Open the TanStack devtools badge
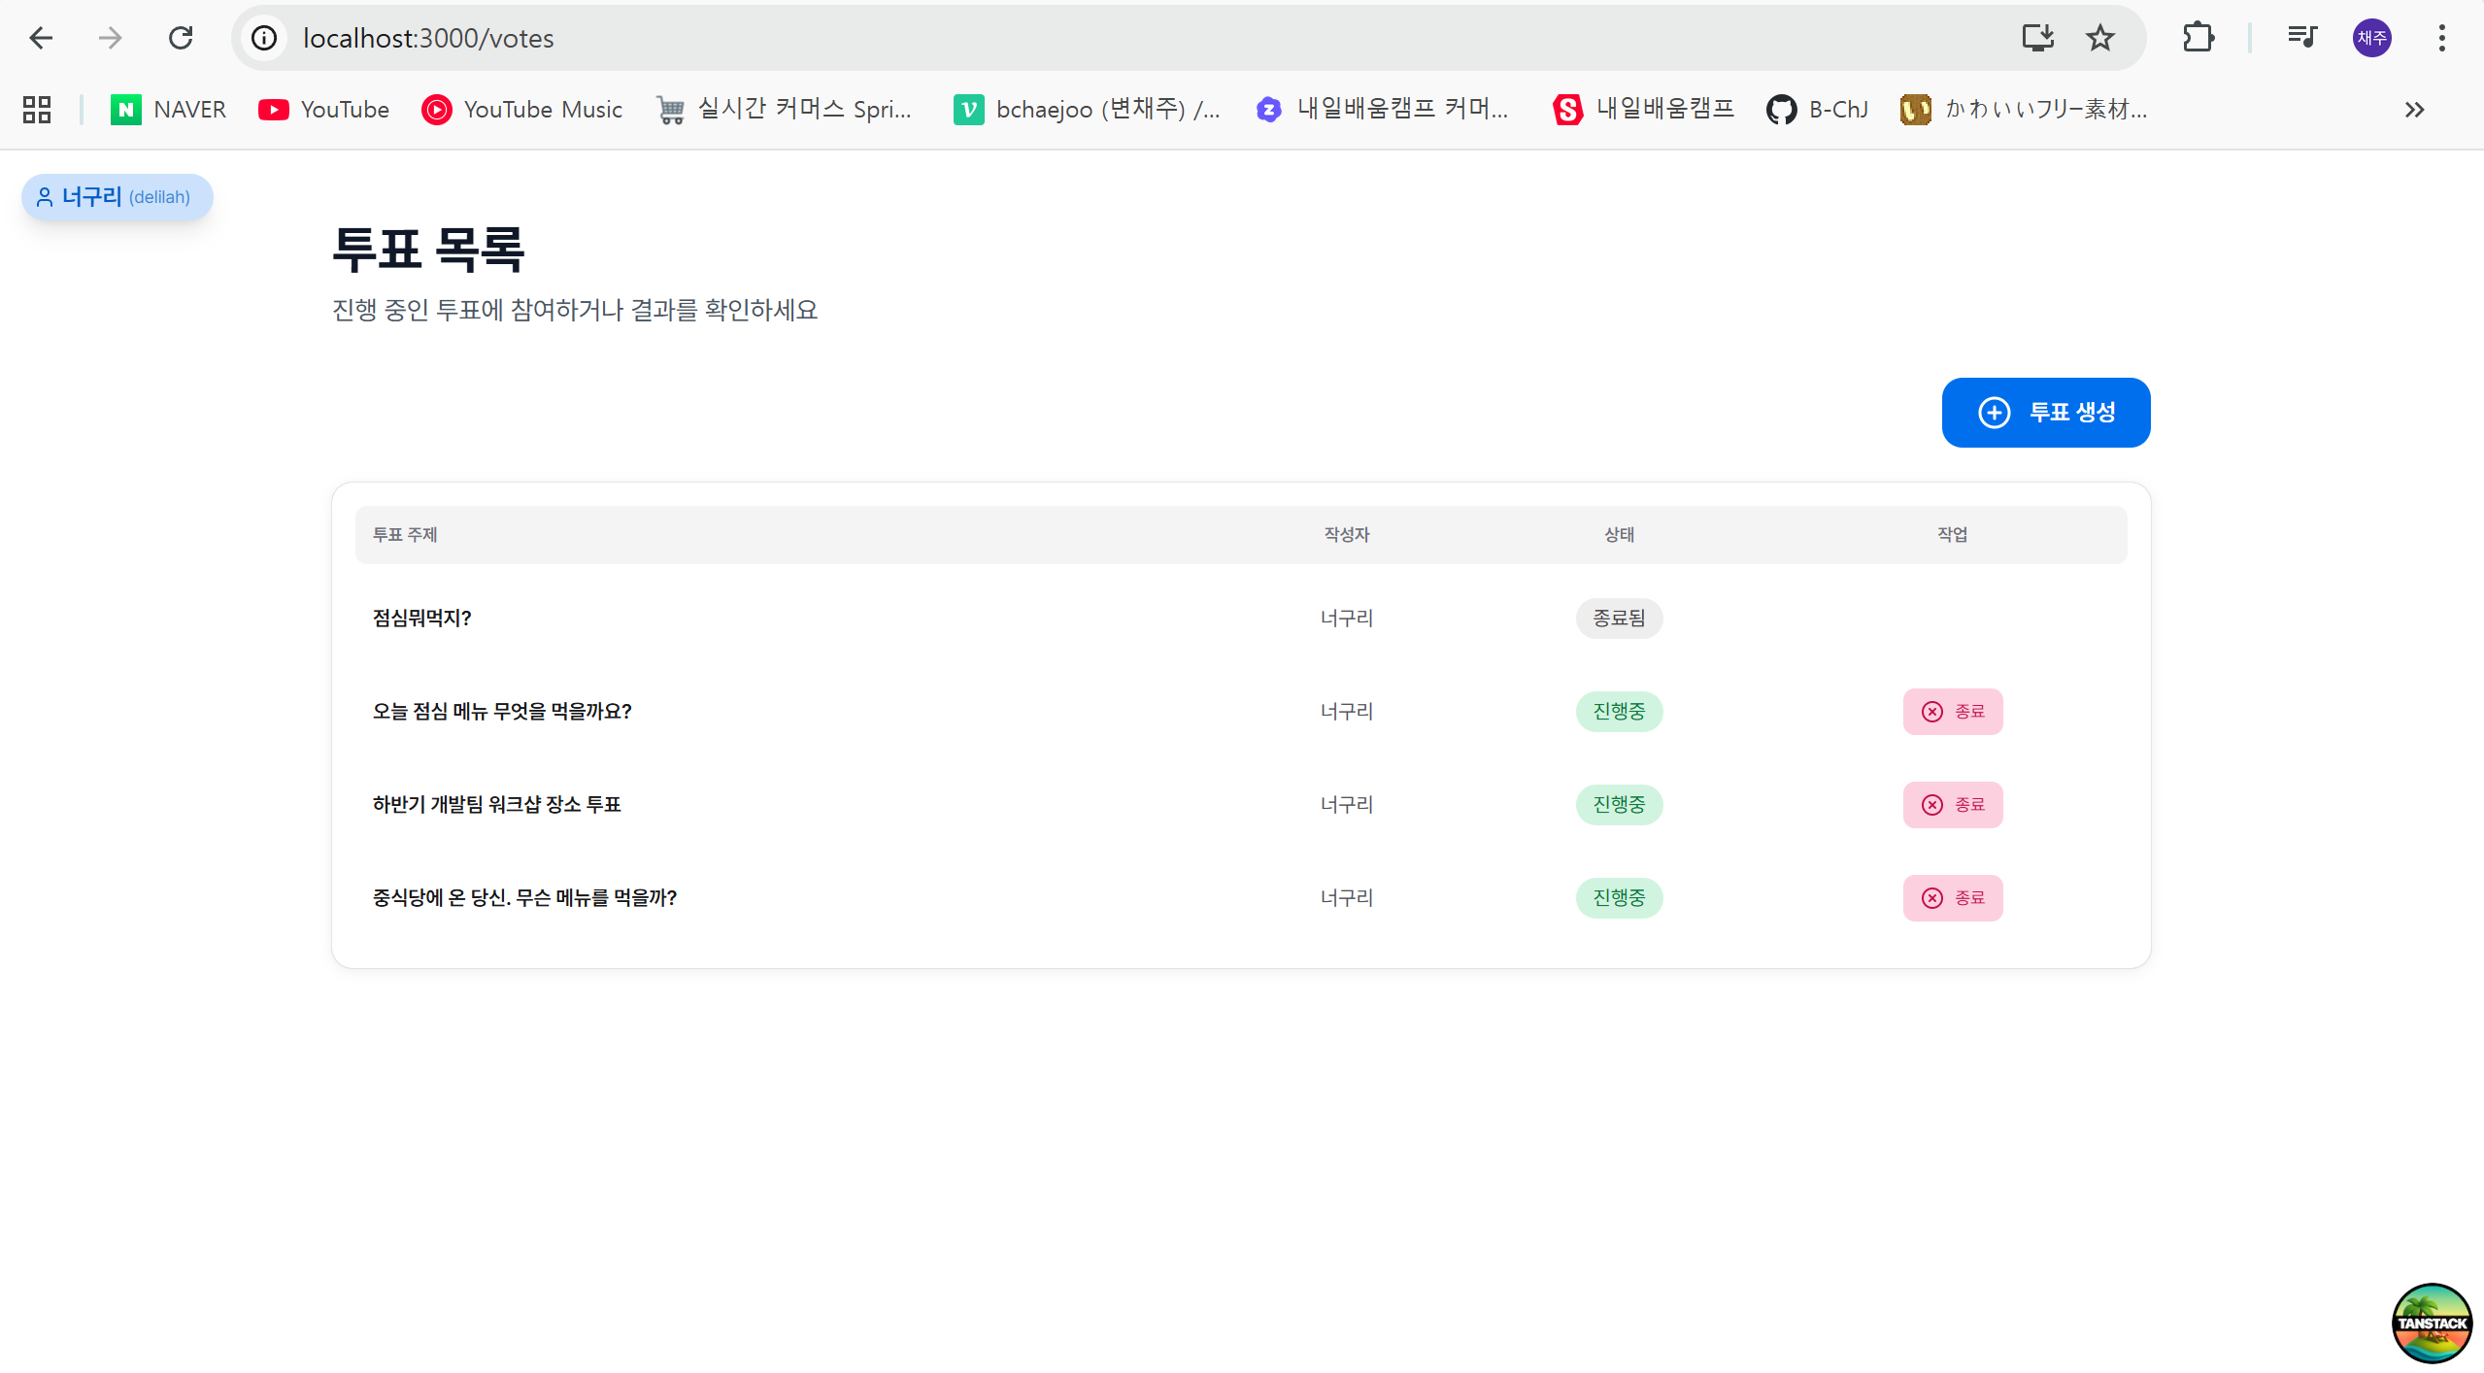 pyautogui.click(x=2432, y=1323)
